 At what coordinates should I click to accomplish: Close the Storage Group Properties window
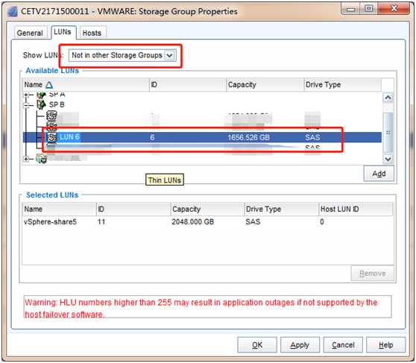click(x=394, y=9)
